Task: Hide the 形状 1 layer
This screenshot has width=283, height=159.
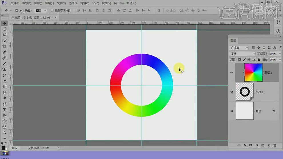Action: pyautogui.click(x=232, y=92)
